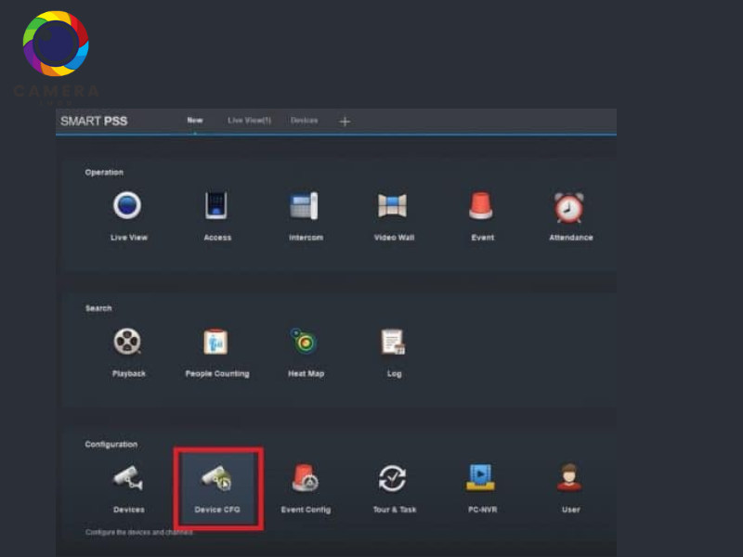Open Playback film reel icon
This screenshot has width=743, height=557.
click(128, 343)
